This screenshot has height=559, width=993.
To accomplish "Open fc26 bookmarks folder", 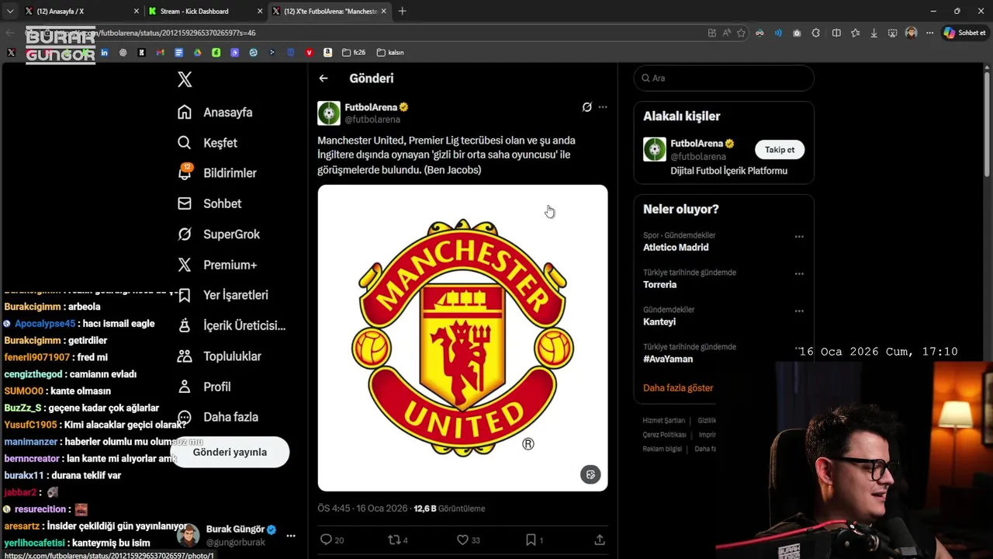I will tap(354, 53).
